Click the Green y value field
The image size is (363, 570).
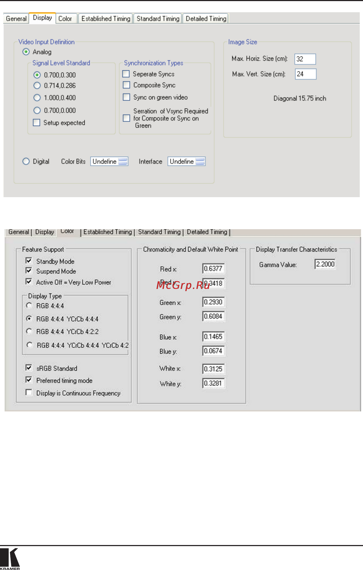pos(214,316)
